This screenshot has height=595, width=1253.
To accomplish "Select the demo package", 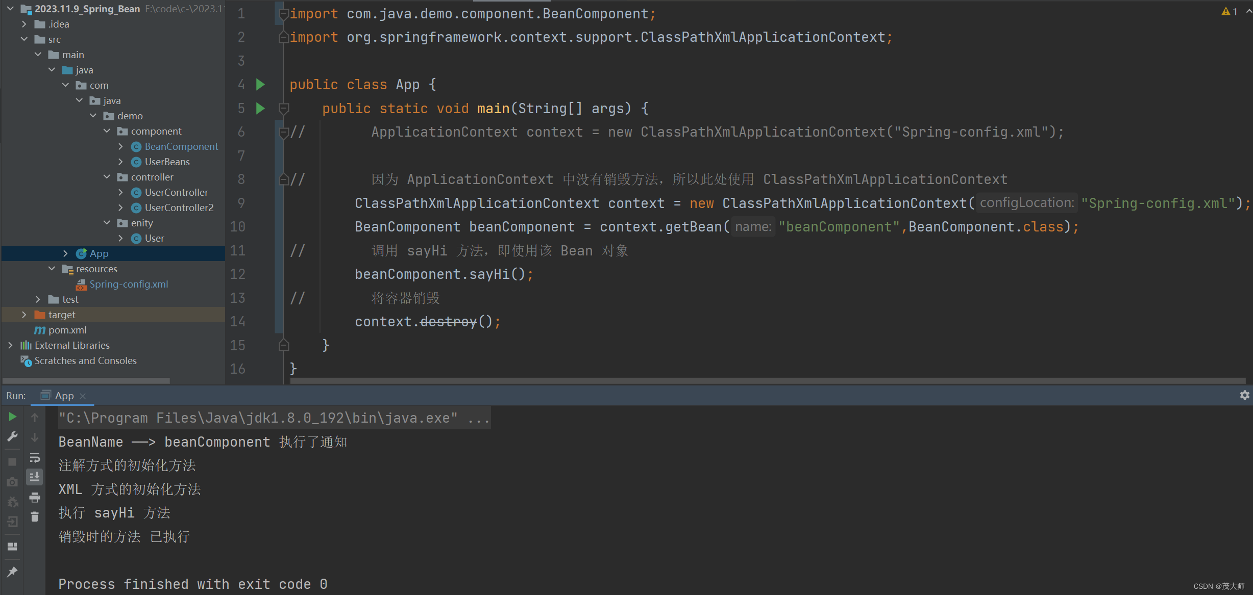I will [130, 116].
